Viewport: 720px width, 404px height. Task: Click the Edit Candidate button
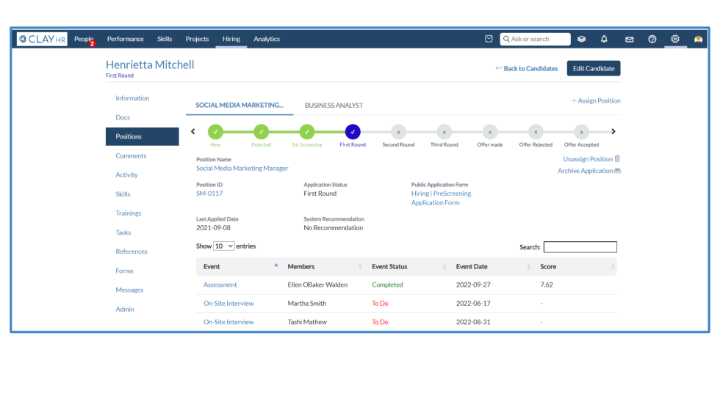(x=594, y=68)
